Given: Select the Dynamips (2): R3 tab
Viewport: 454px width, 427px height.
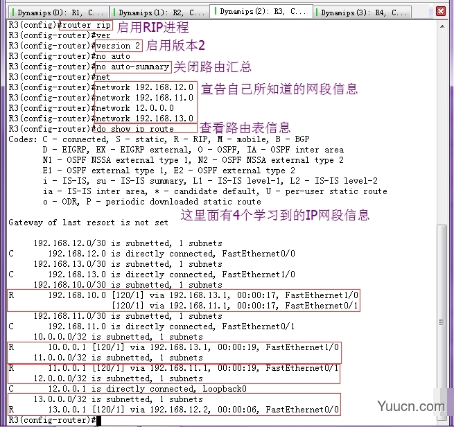Looking at the screenshot, I should coord(261,12).
